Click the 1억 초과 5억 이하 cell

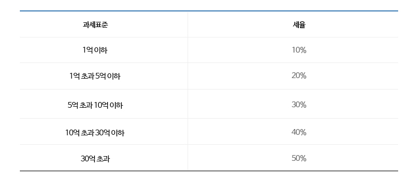point(95,76)
